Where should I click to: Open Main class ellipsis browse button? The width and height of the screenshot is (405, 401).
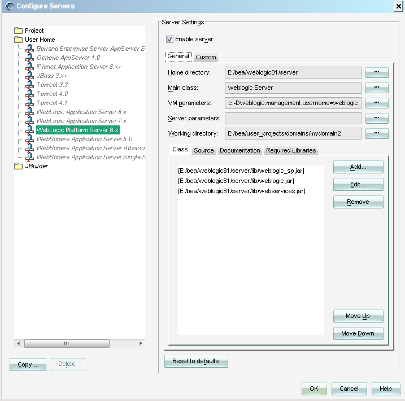click(x=377, y=88)
